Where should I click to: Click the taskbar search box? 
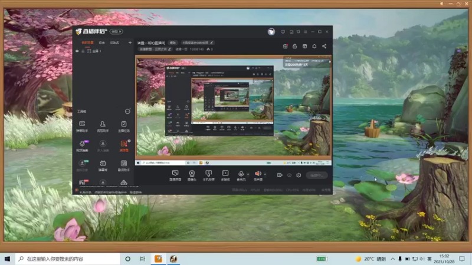click(x=68, y=259)
